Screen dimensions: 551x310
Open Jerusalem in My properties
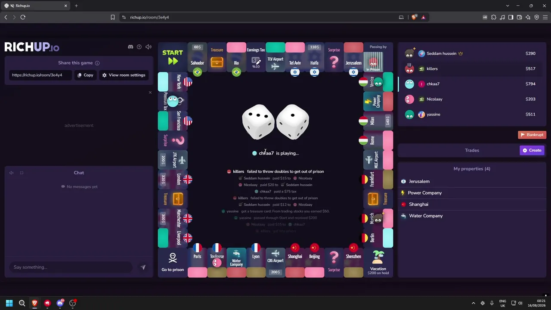(471, 181)
